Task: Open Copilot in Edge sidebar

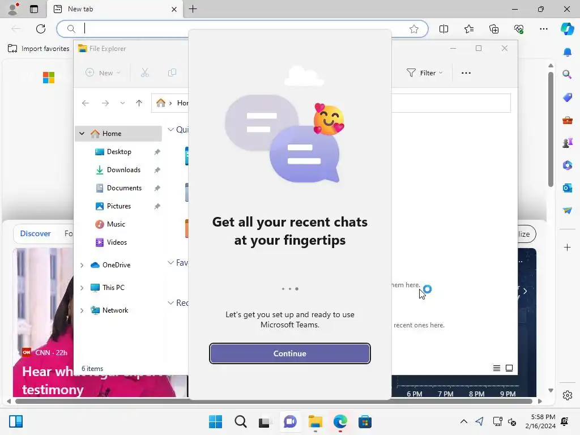Action: tap(567, 29)
